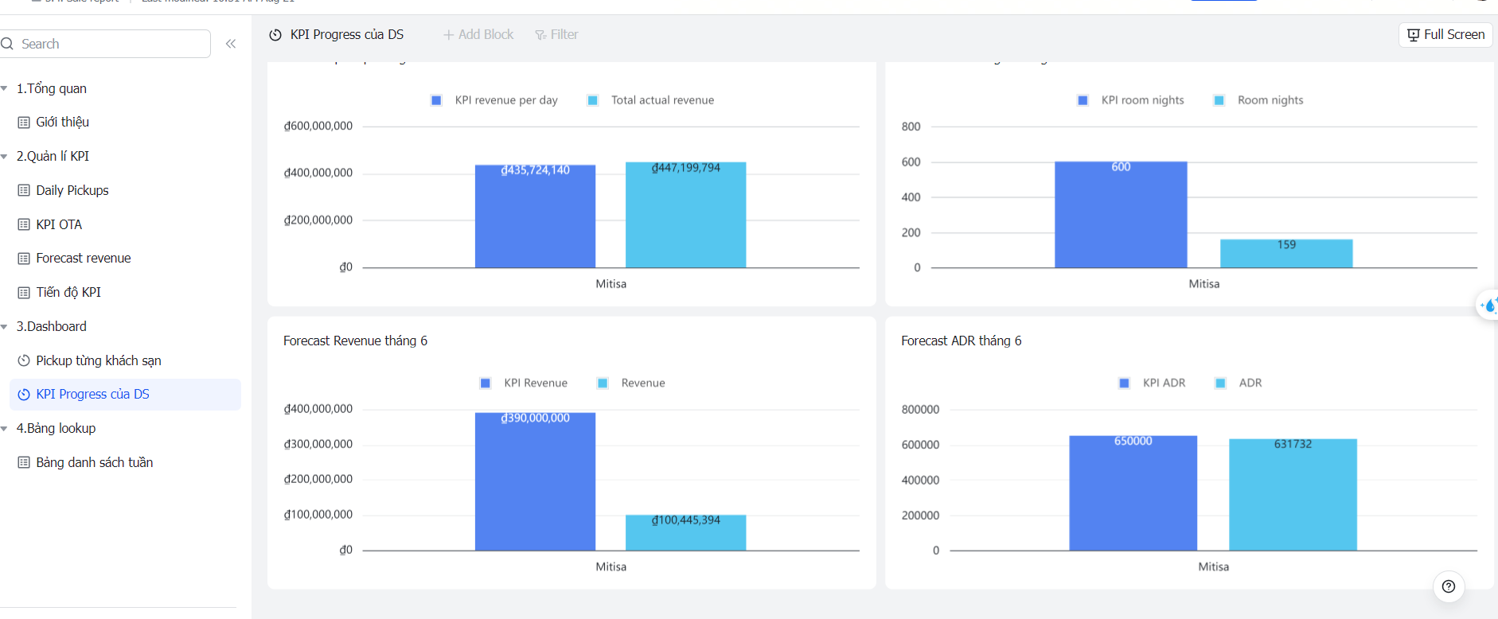Click the Forecast ADR tháng 6 title

[962, 341]
